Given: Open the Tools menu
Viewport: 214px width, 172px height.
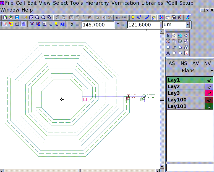Looking at the screenshot, I should (x=76, y=3).
